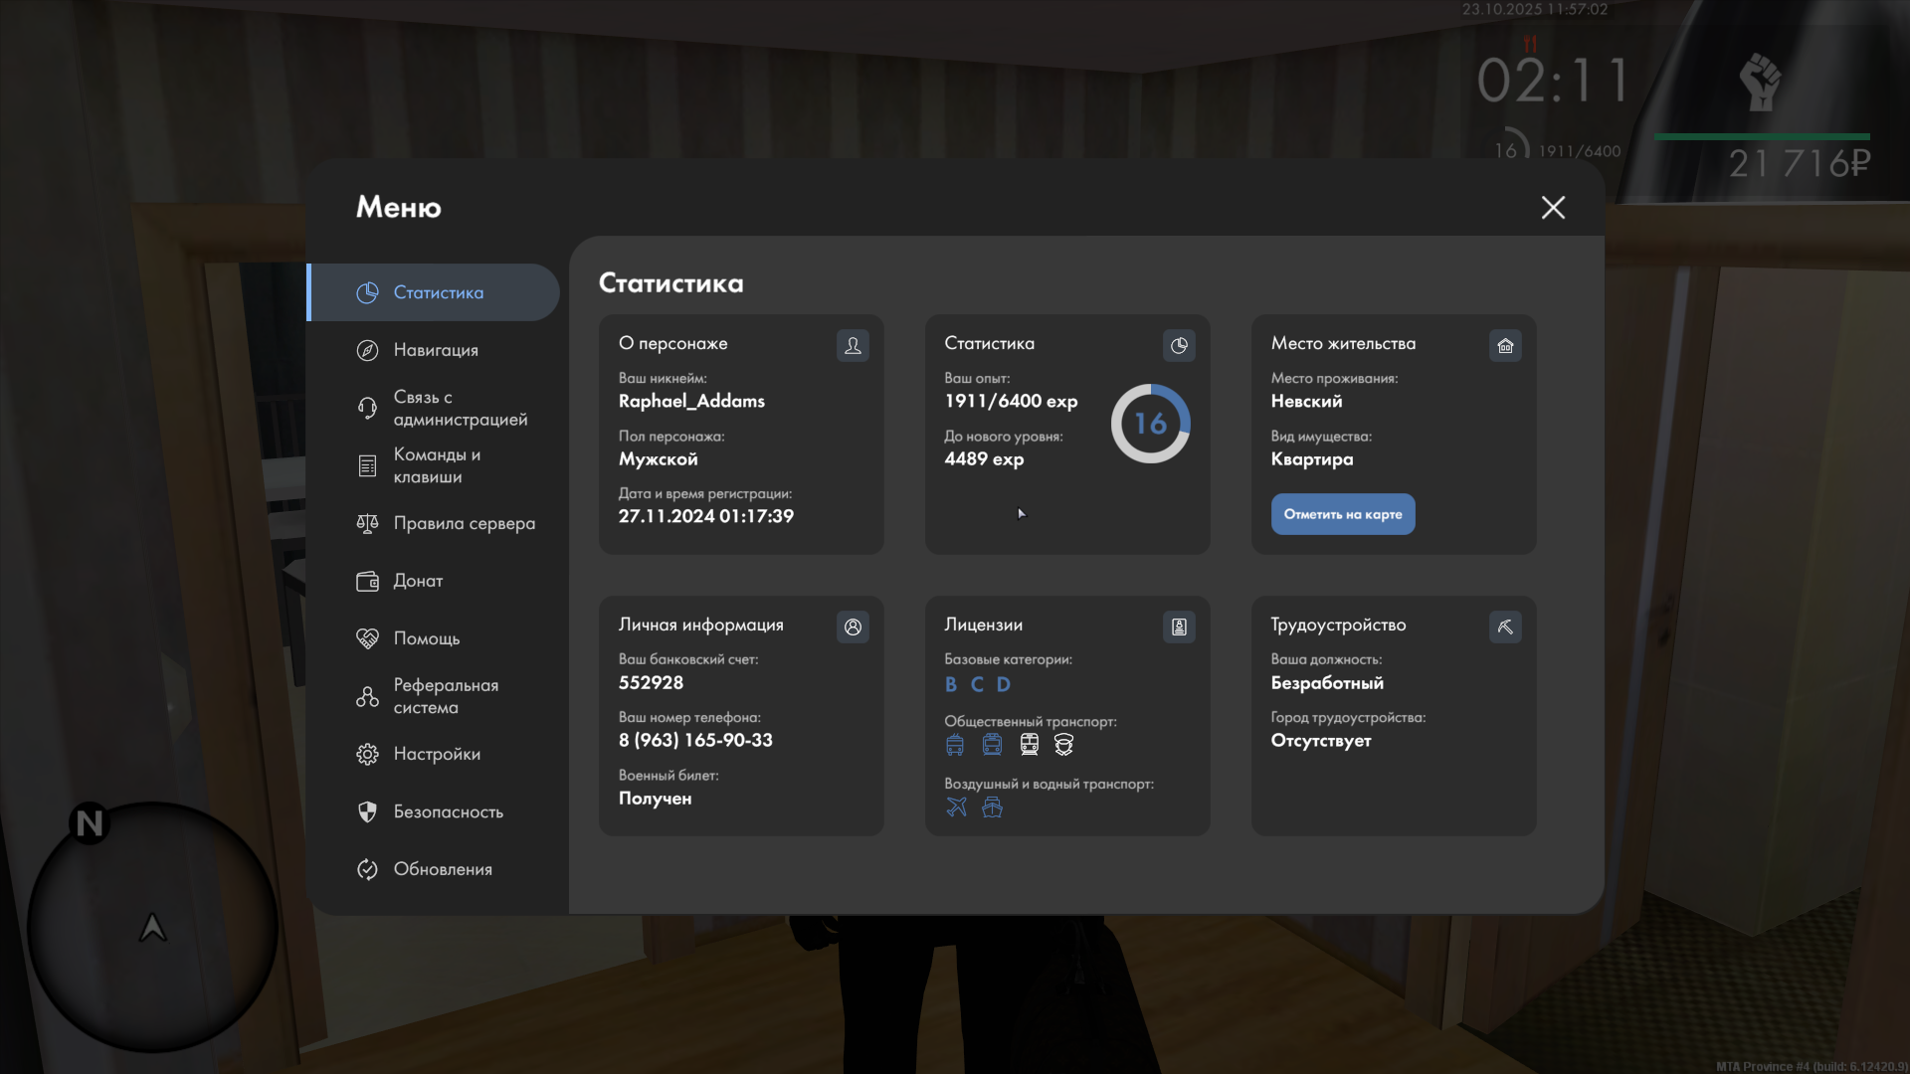1910x1074 pixels.
Task: Open Правила сервера section
Action: pos(463,523)
